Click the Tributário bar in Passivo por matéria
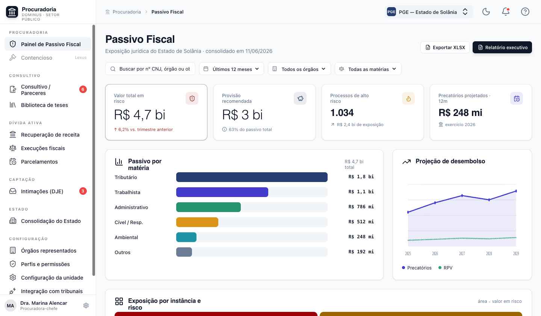The image size is (541, 316). pyautogui.click(x=252, y=177)
